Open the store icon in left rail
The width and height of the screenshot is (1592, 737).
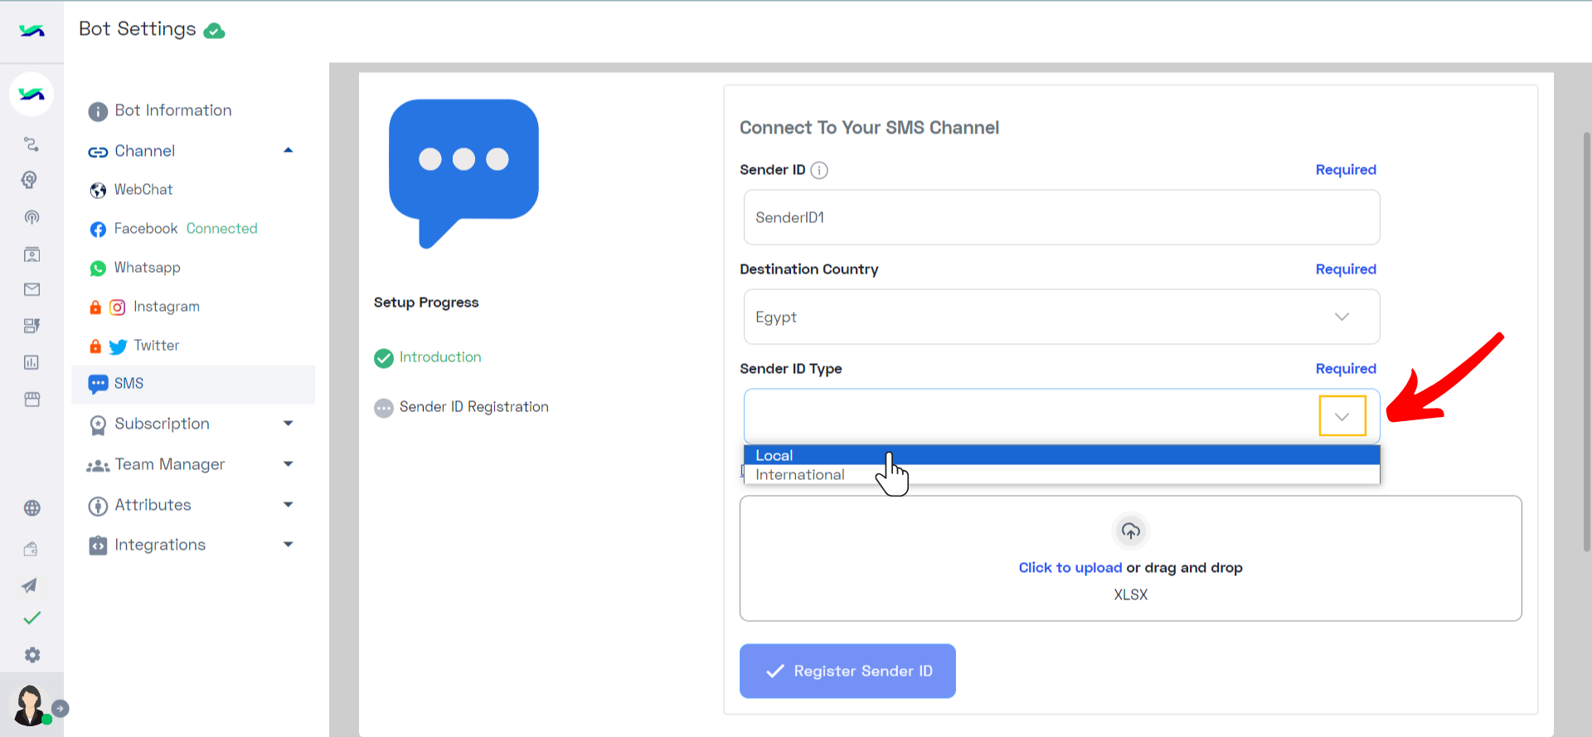[x=32, y=400]
